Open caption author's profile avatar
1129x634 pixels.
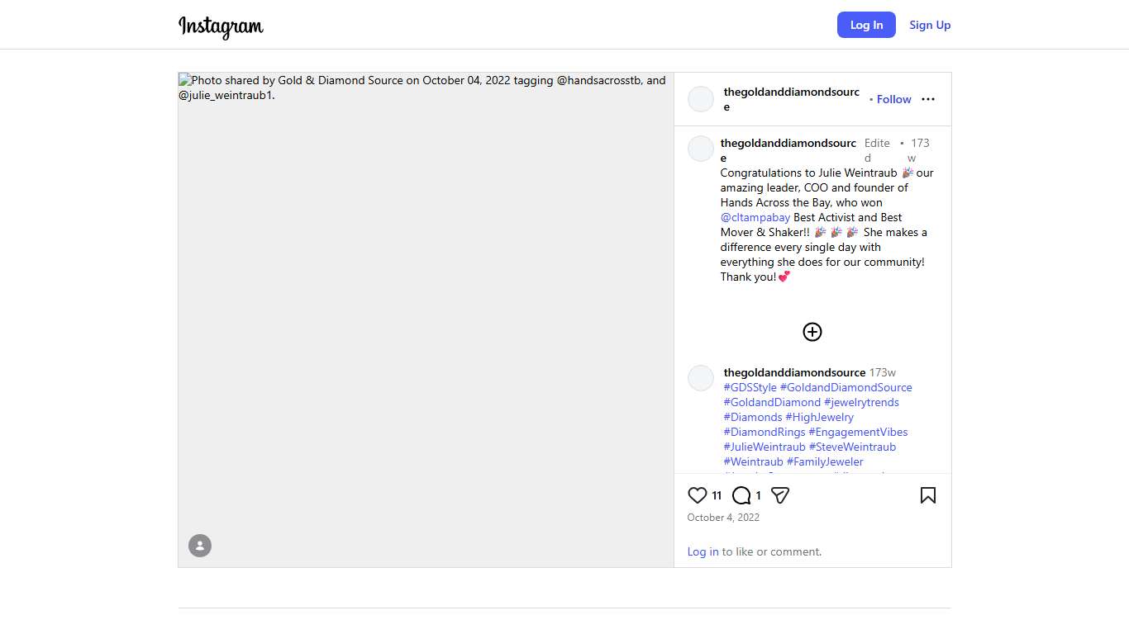click(x=701, y=149)
